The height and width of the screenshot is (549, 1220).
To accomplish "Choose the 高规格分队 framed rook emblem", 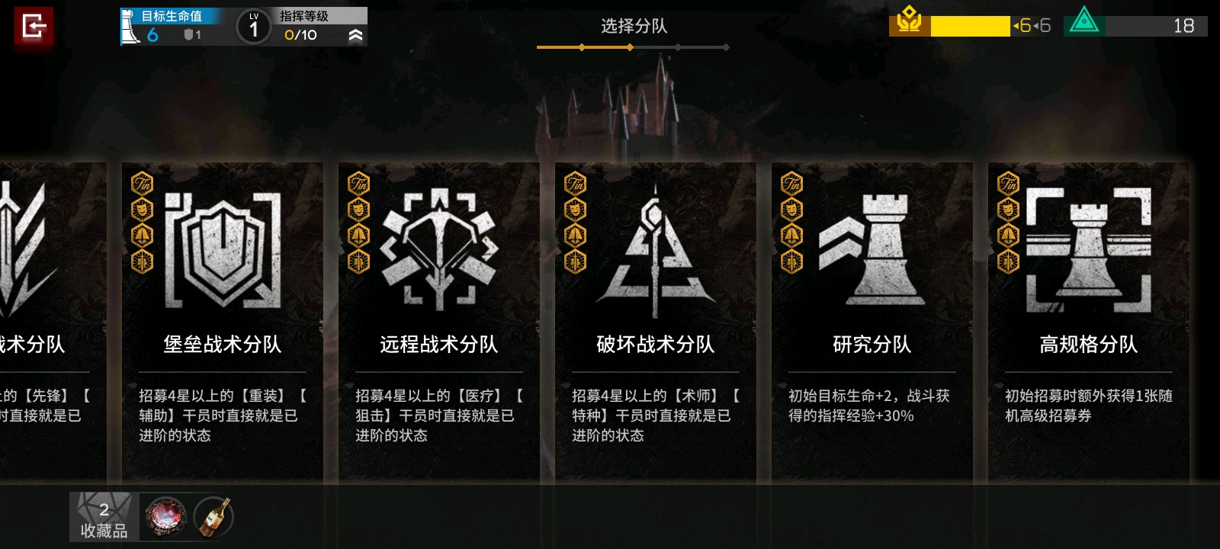I will [1089, 250].
